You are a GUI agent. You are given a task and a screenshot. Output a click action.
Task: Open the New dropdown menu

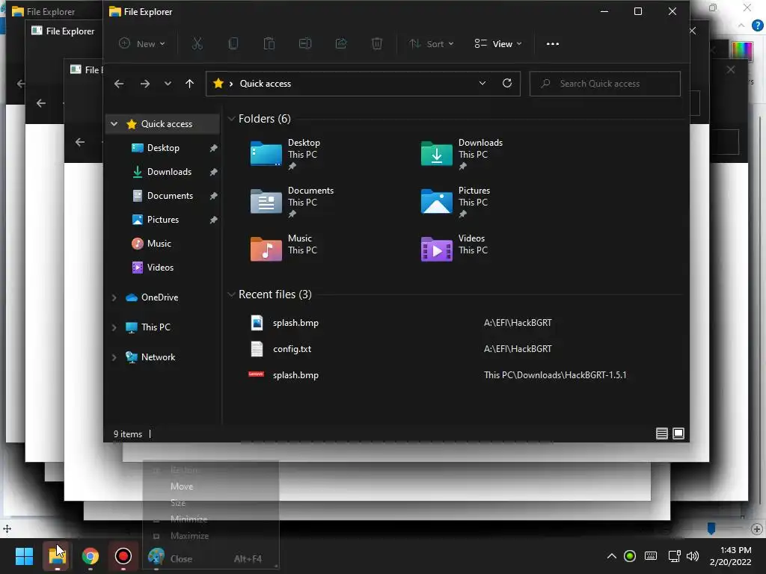(x=142, y=44)
